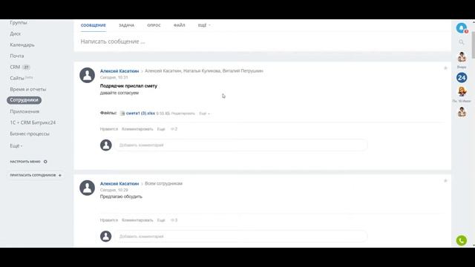Open the avatar below the Пн date label
Image resolution: width=475 pixels, height=267 pixels.
point(462,112)
